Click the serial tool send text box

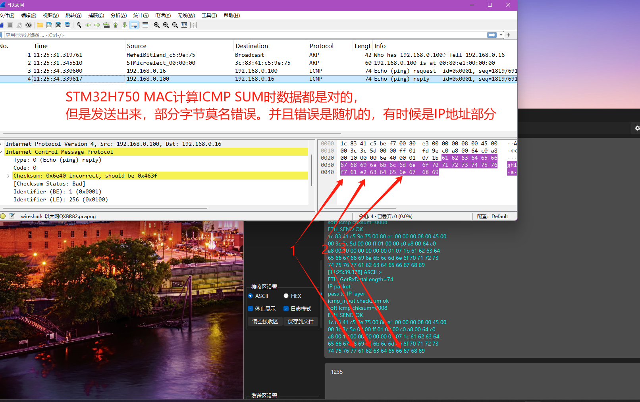click(482, 381)
